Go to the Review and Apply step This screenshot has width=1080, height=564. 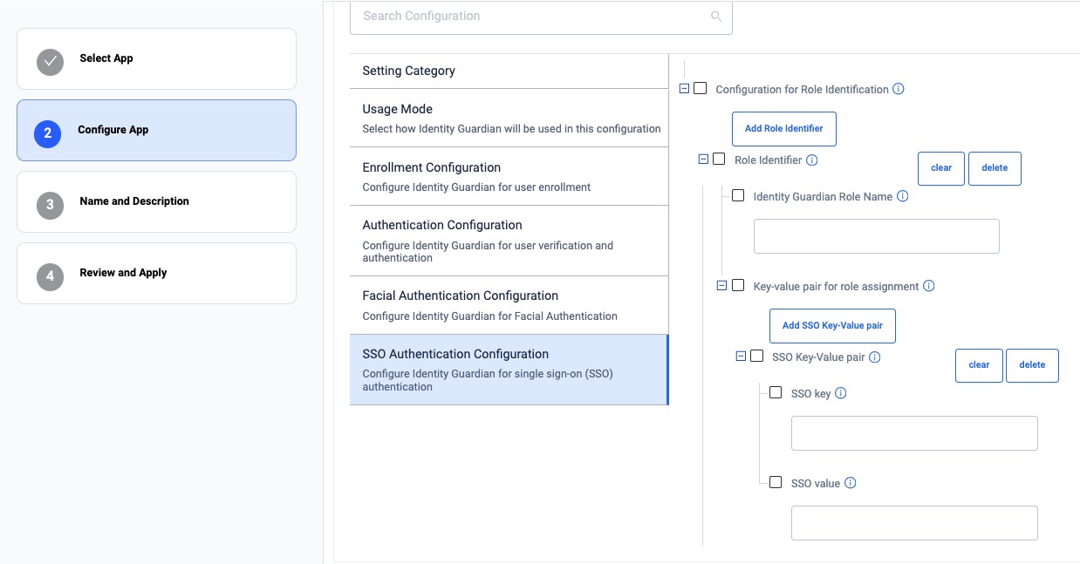(156, 273)
